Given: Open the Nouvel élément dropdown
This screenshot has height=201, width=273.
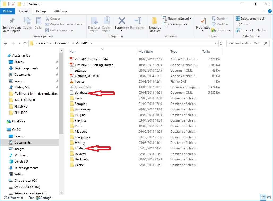Looking at the screenshot, I should (x=177, y=18).
